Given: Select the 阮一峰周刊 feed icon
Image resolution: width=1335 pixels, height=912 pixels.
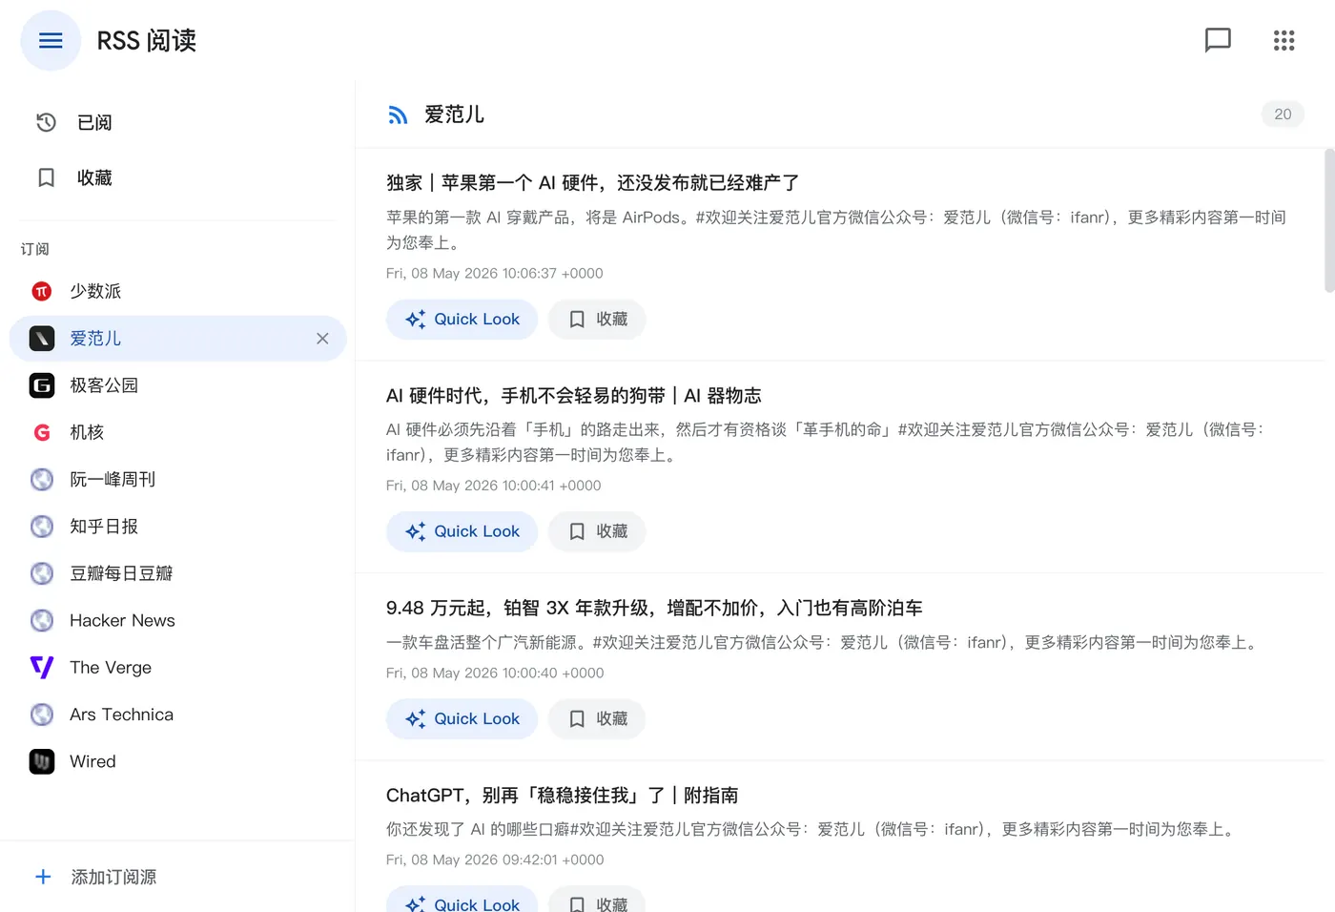Looking at the screenshot, I should [42, 479].
